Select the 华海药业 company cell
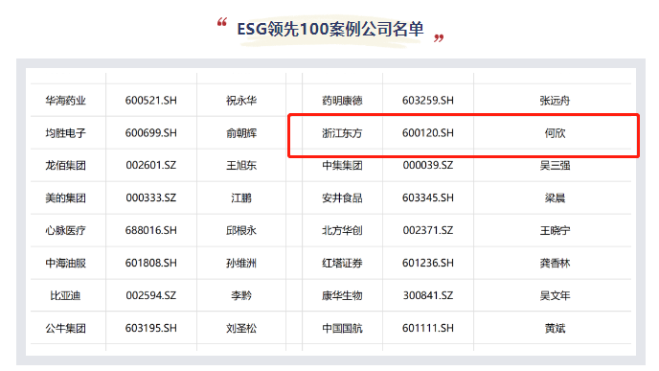 point(65,101)
